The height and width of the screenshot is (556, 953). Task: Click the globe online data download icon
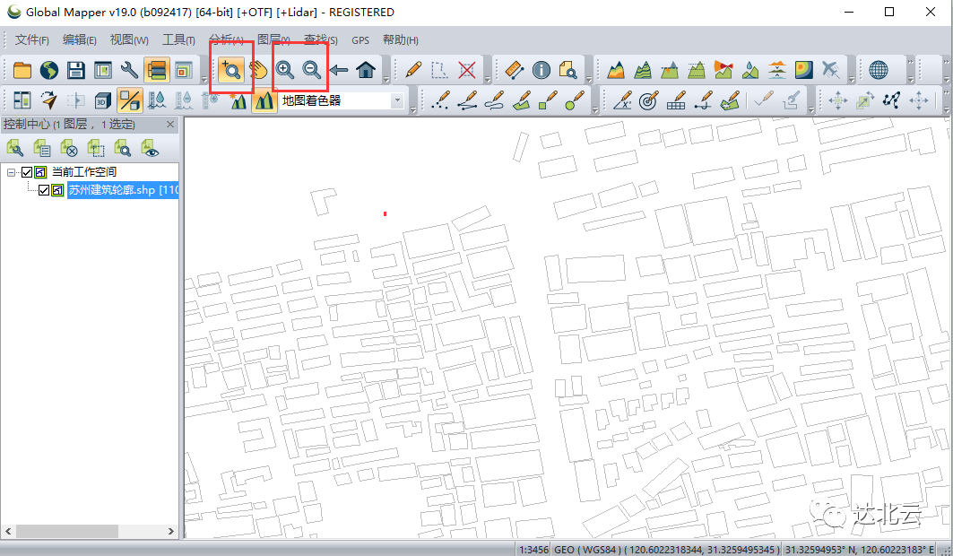[x=48, y=70]
